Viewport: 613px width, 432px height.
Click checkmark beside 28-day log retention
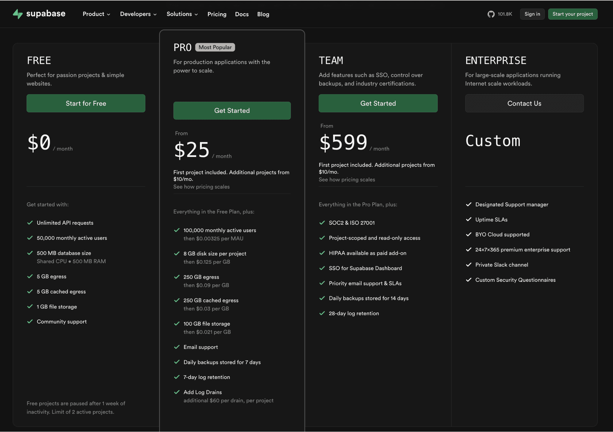click(x=322, y=313)
